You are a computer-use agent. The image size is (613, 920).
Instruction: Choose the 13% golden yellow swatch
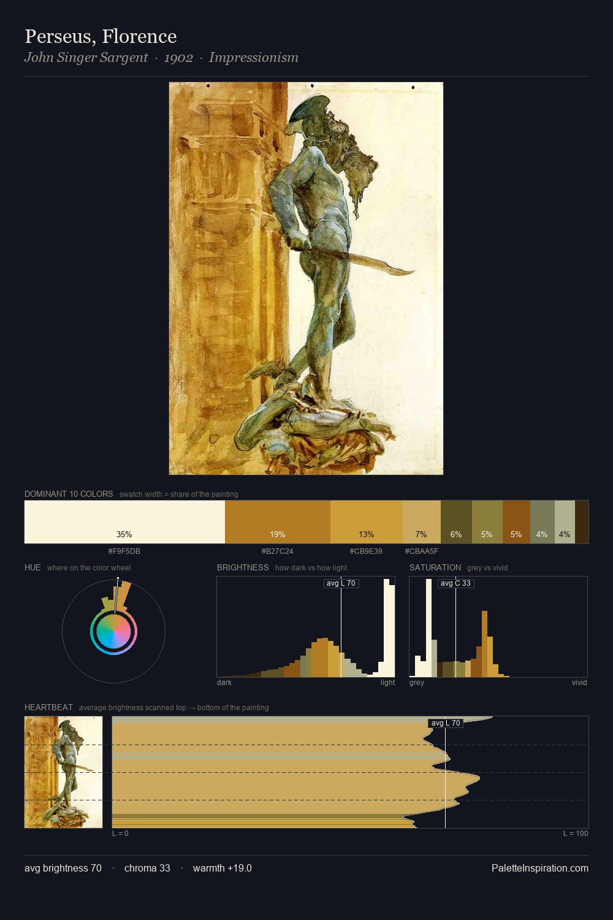coord(367,522)
